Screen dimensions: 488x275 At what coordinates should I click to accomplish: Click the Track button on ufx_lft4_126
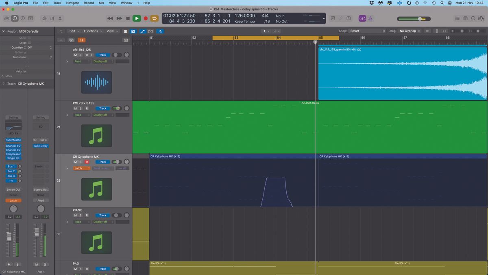[x=102, y=55]
